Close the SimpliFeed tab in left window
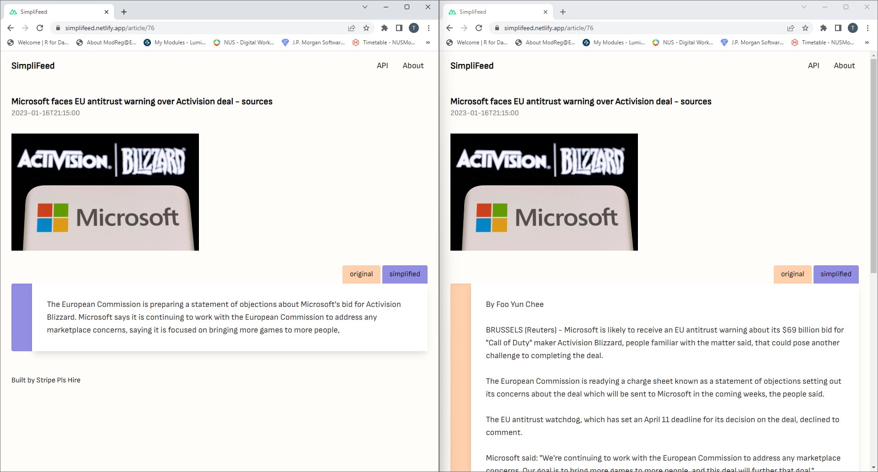Viewport: 878px width, 472px height. coord(107,12)
